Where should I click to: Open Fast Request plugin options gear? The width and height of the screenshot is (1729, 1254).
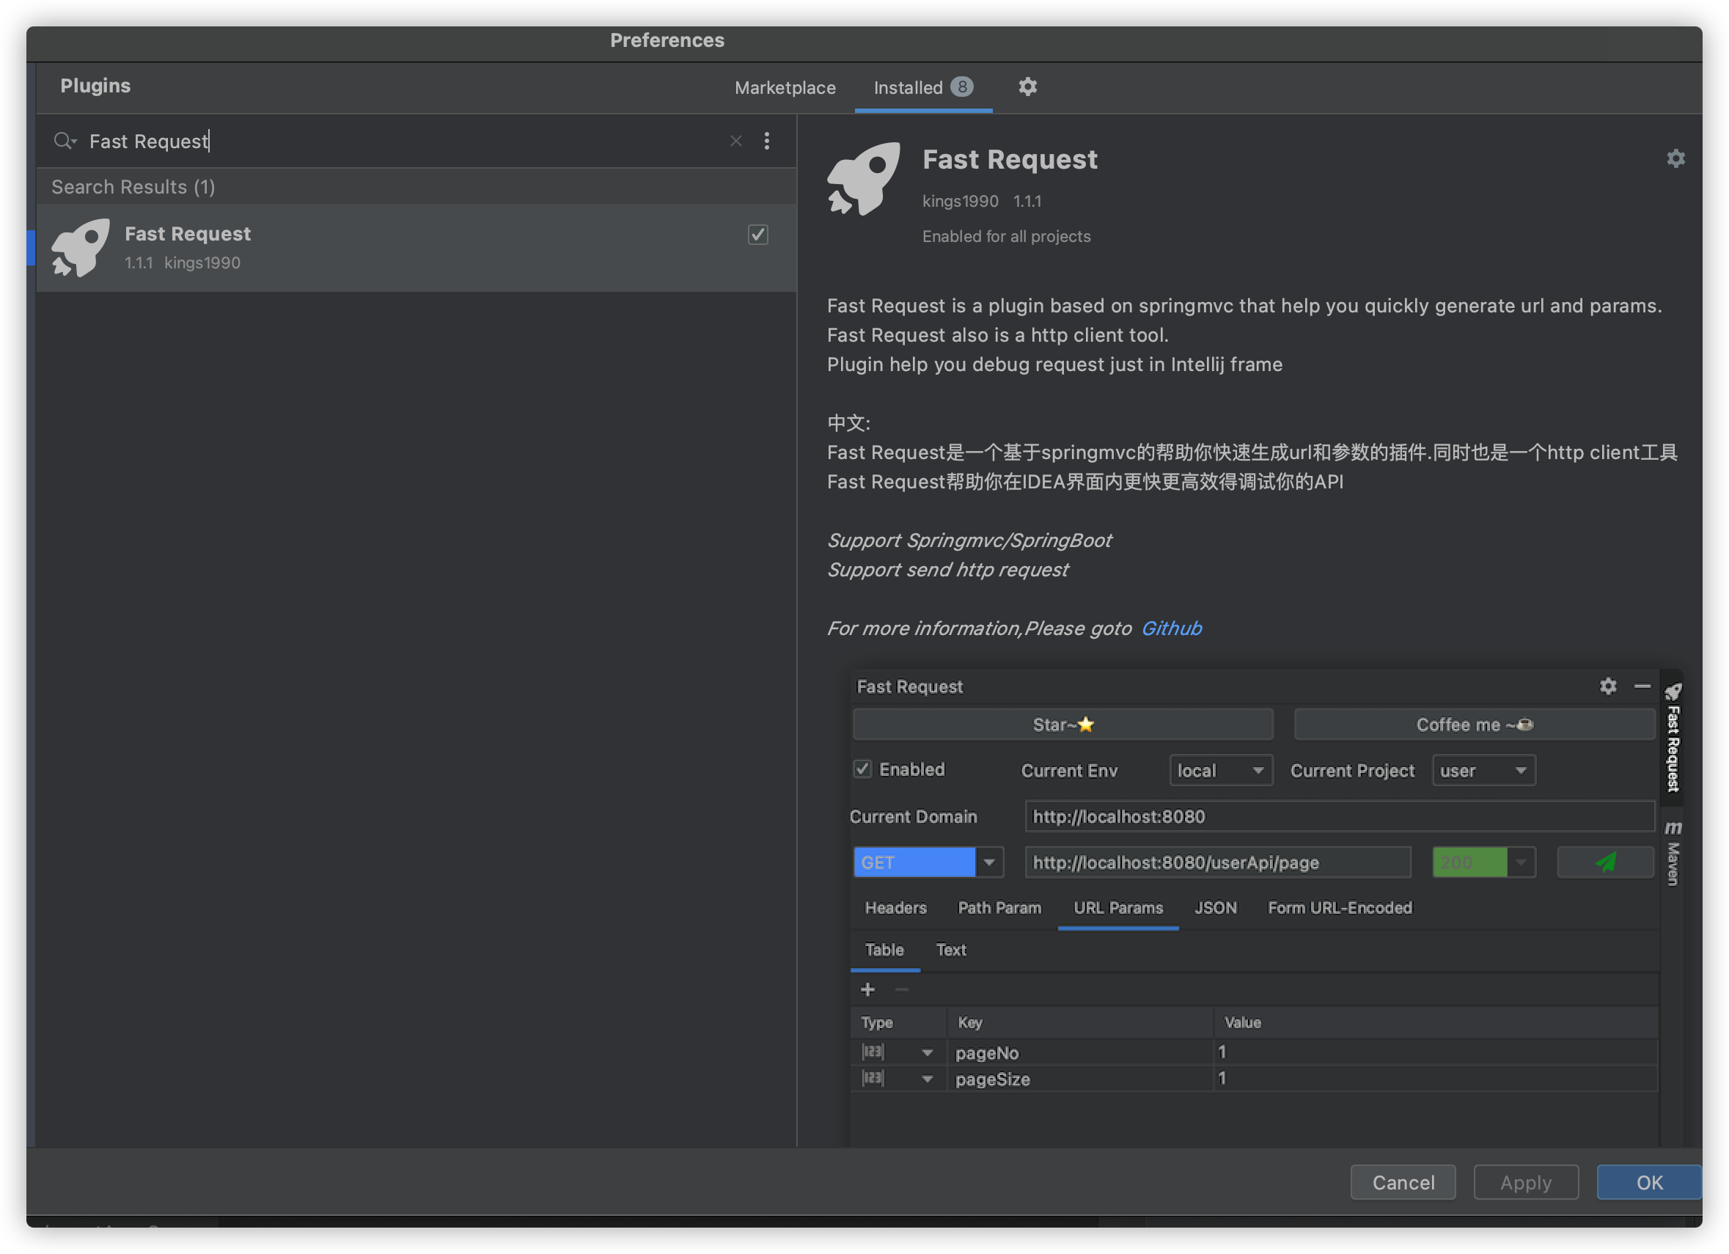click(1675, 158)
